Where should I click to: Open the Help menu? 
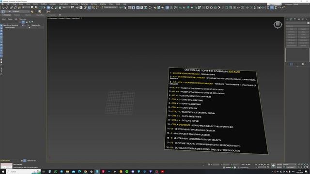124,4
